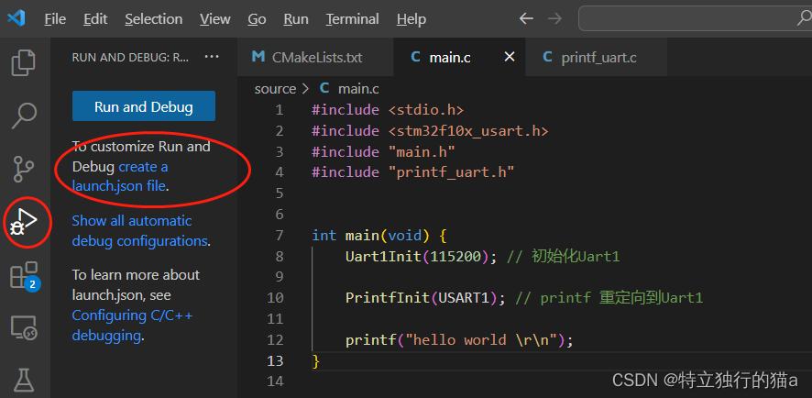This screenshot has width=812, height=398.
Task: Click the #include "main.h" line
Action: point(383,152)
